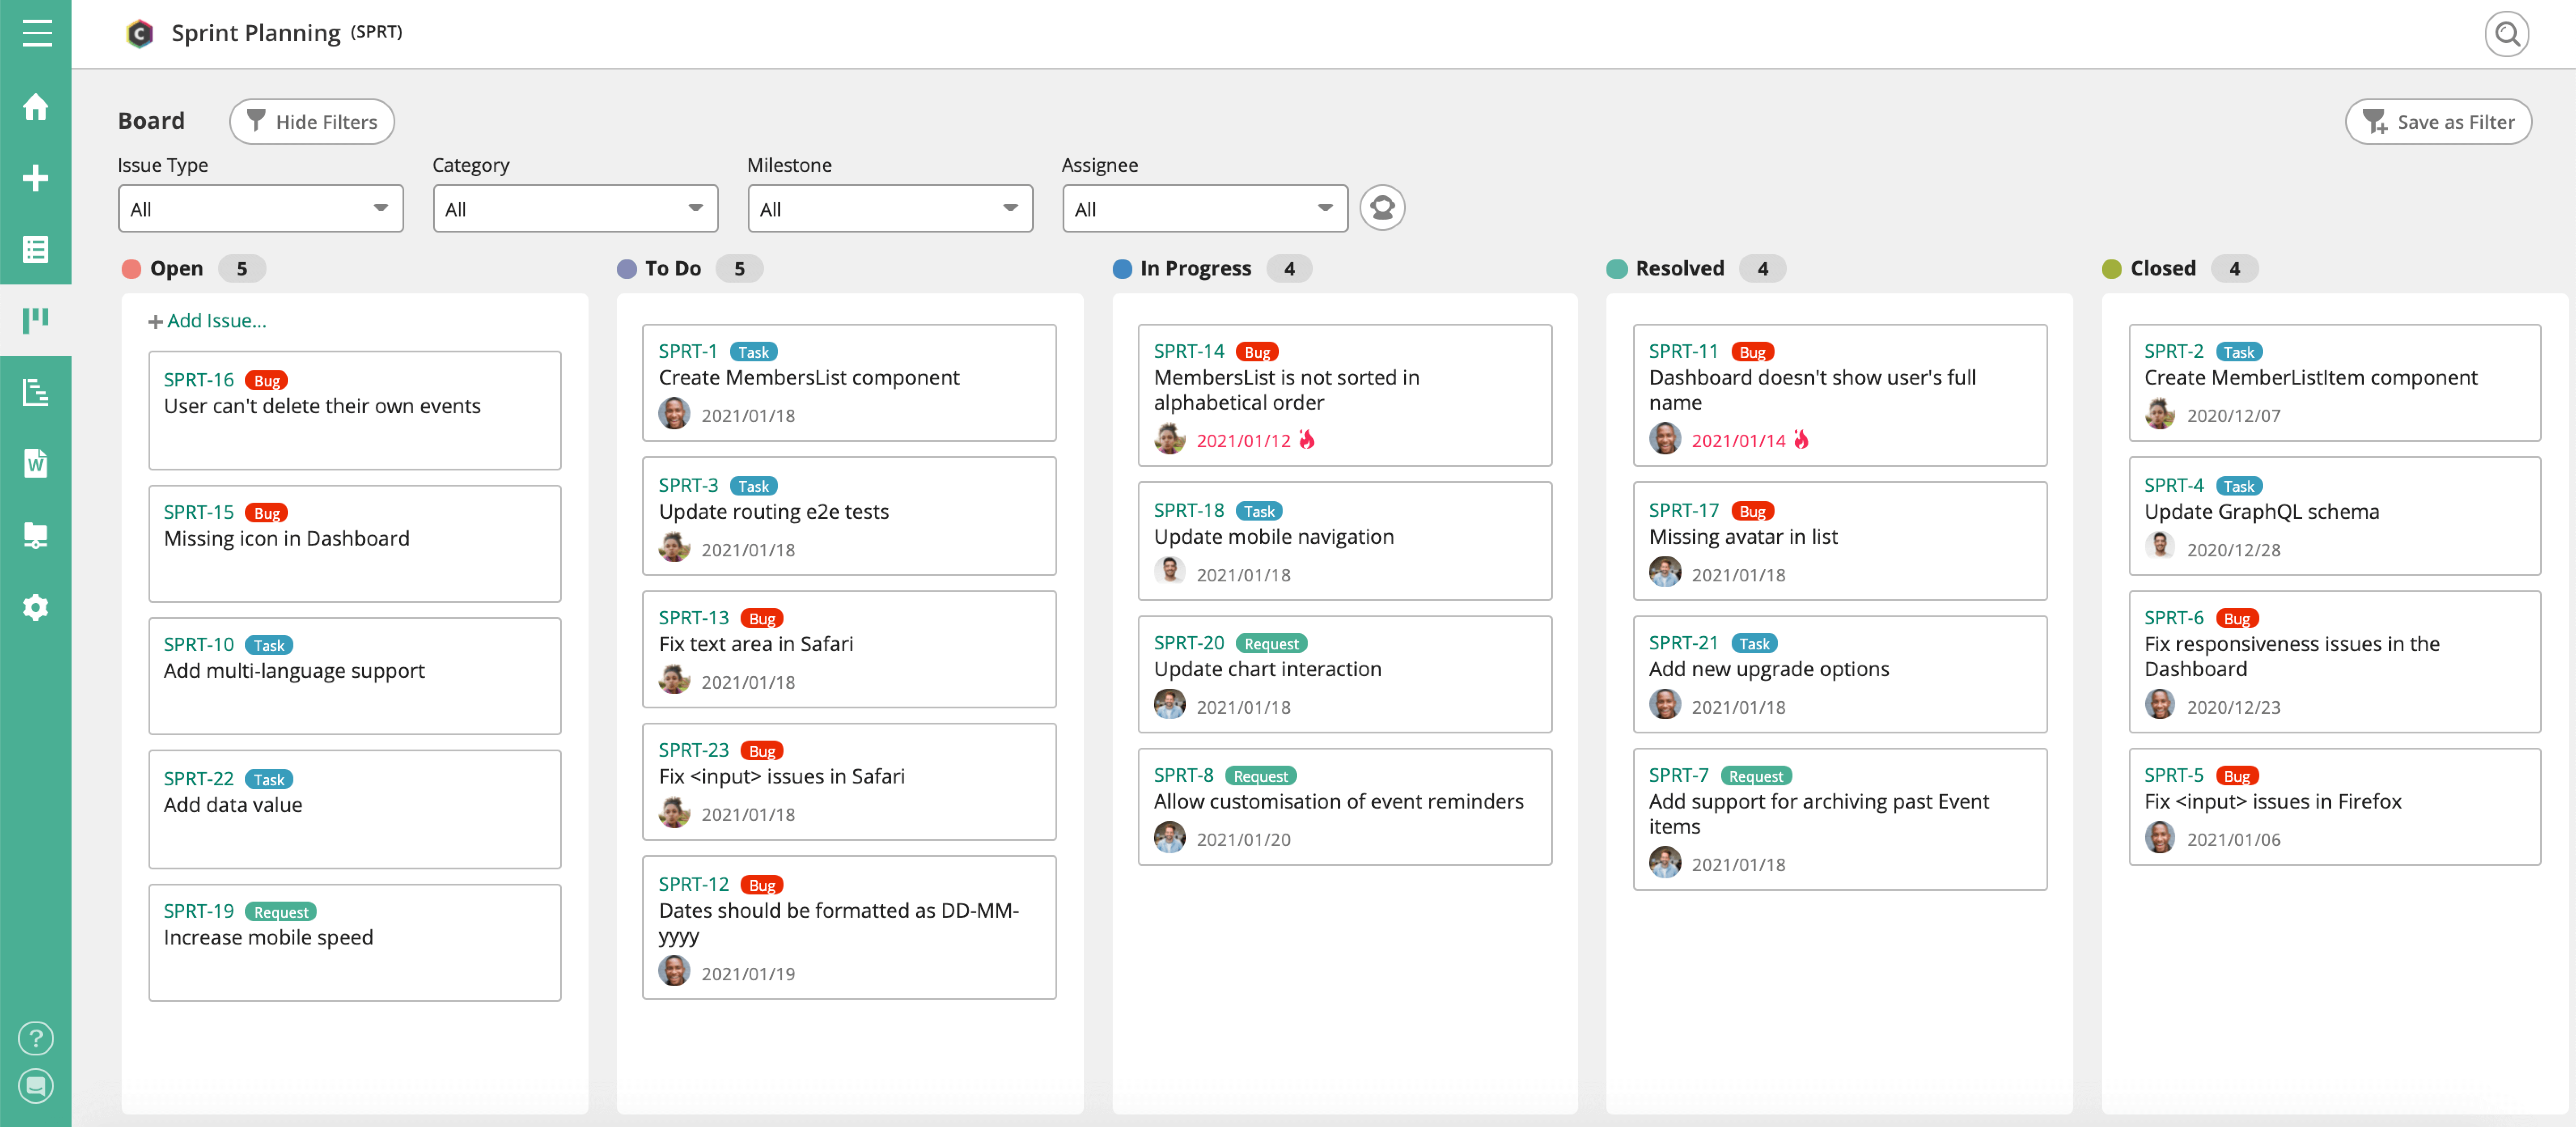The width and height of the screenshot is (2576, 1127).
Task: Open the Wiki icon in the sidebar
Action: pos(36,463)
